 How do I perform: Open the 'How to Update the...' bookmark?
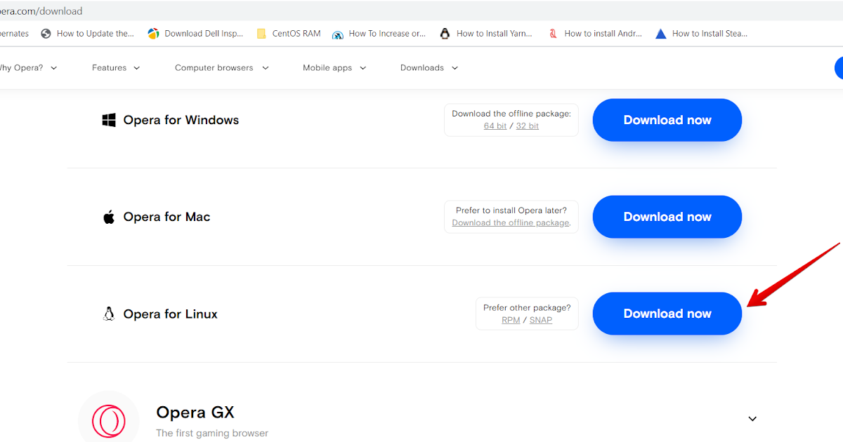tap(88, 33)
